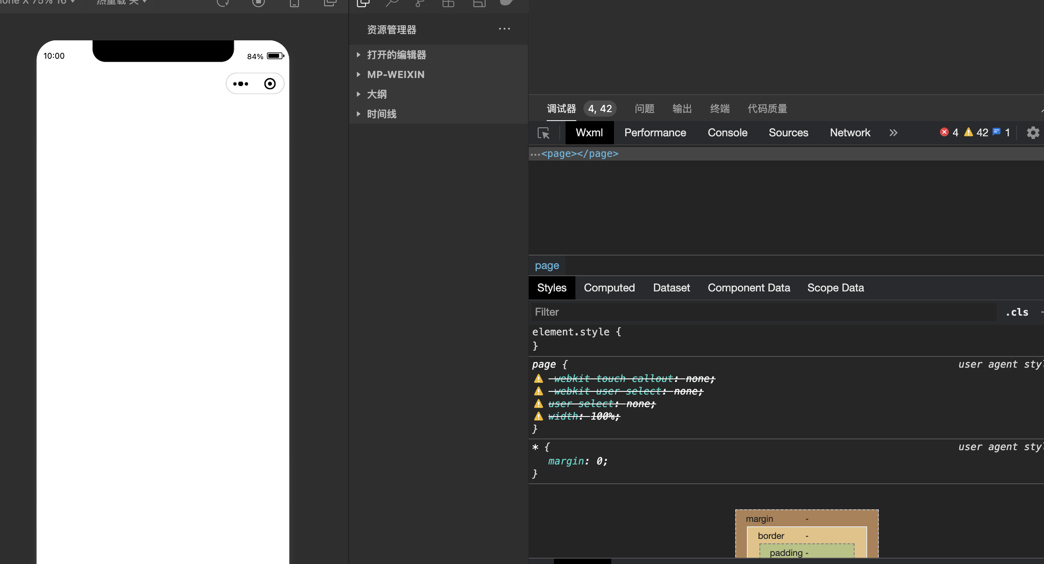Expand collapsed ellipsis before page node
Screen dimensions: 1044x564
535,154
